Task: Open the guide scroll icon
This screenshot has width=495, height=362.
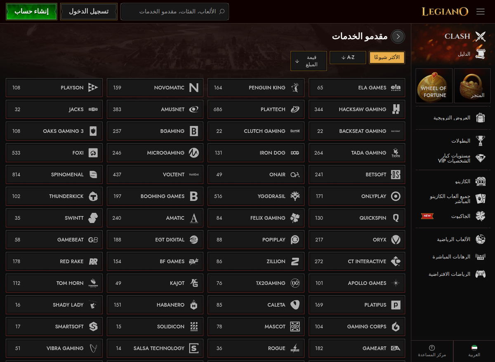Action: 481,54
